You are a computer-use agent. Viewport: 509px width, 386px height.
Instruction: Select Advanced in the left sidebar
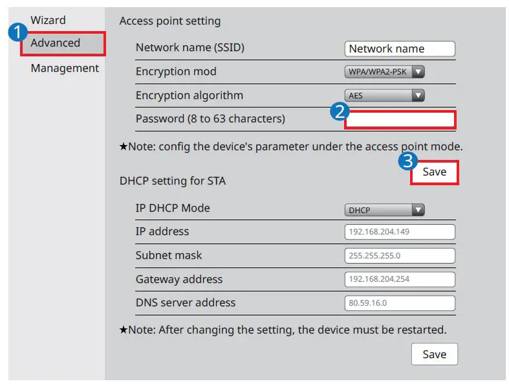click(x=56, y=43)
